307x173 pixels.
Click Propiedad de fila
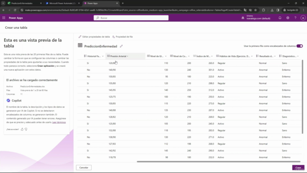pos(122,37)
